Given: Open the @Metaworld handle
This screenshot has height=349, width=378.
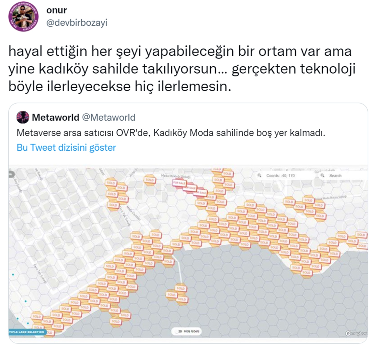Looking at the screenshot, I should coord(108,117).
